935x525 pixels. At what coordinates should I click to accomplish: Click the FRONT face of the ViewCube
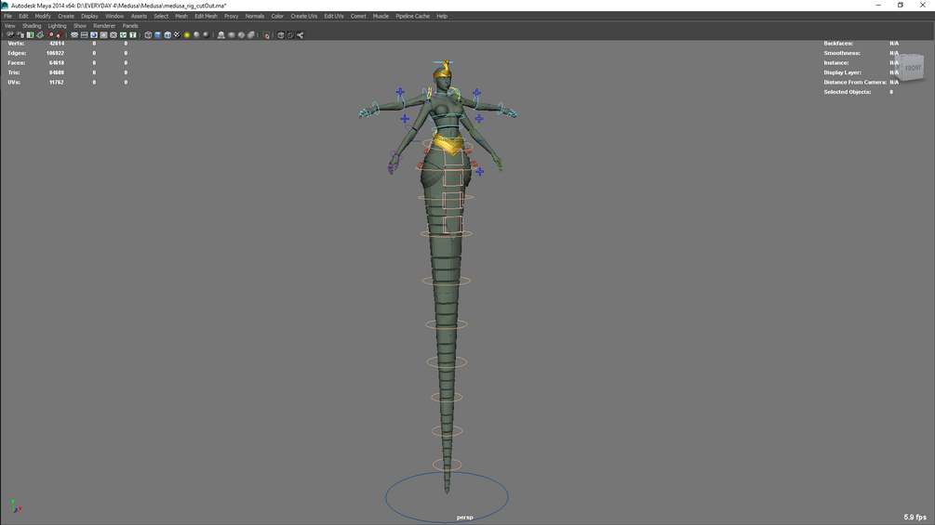click(x=913, y=69)
